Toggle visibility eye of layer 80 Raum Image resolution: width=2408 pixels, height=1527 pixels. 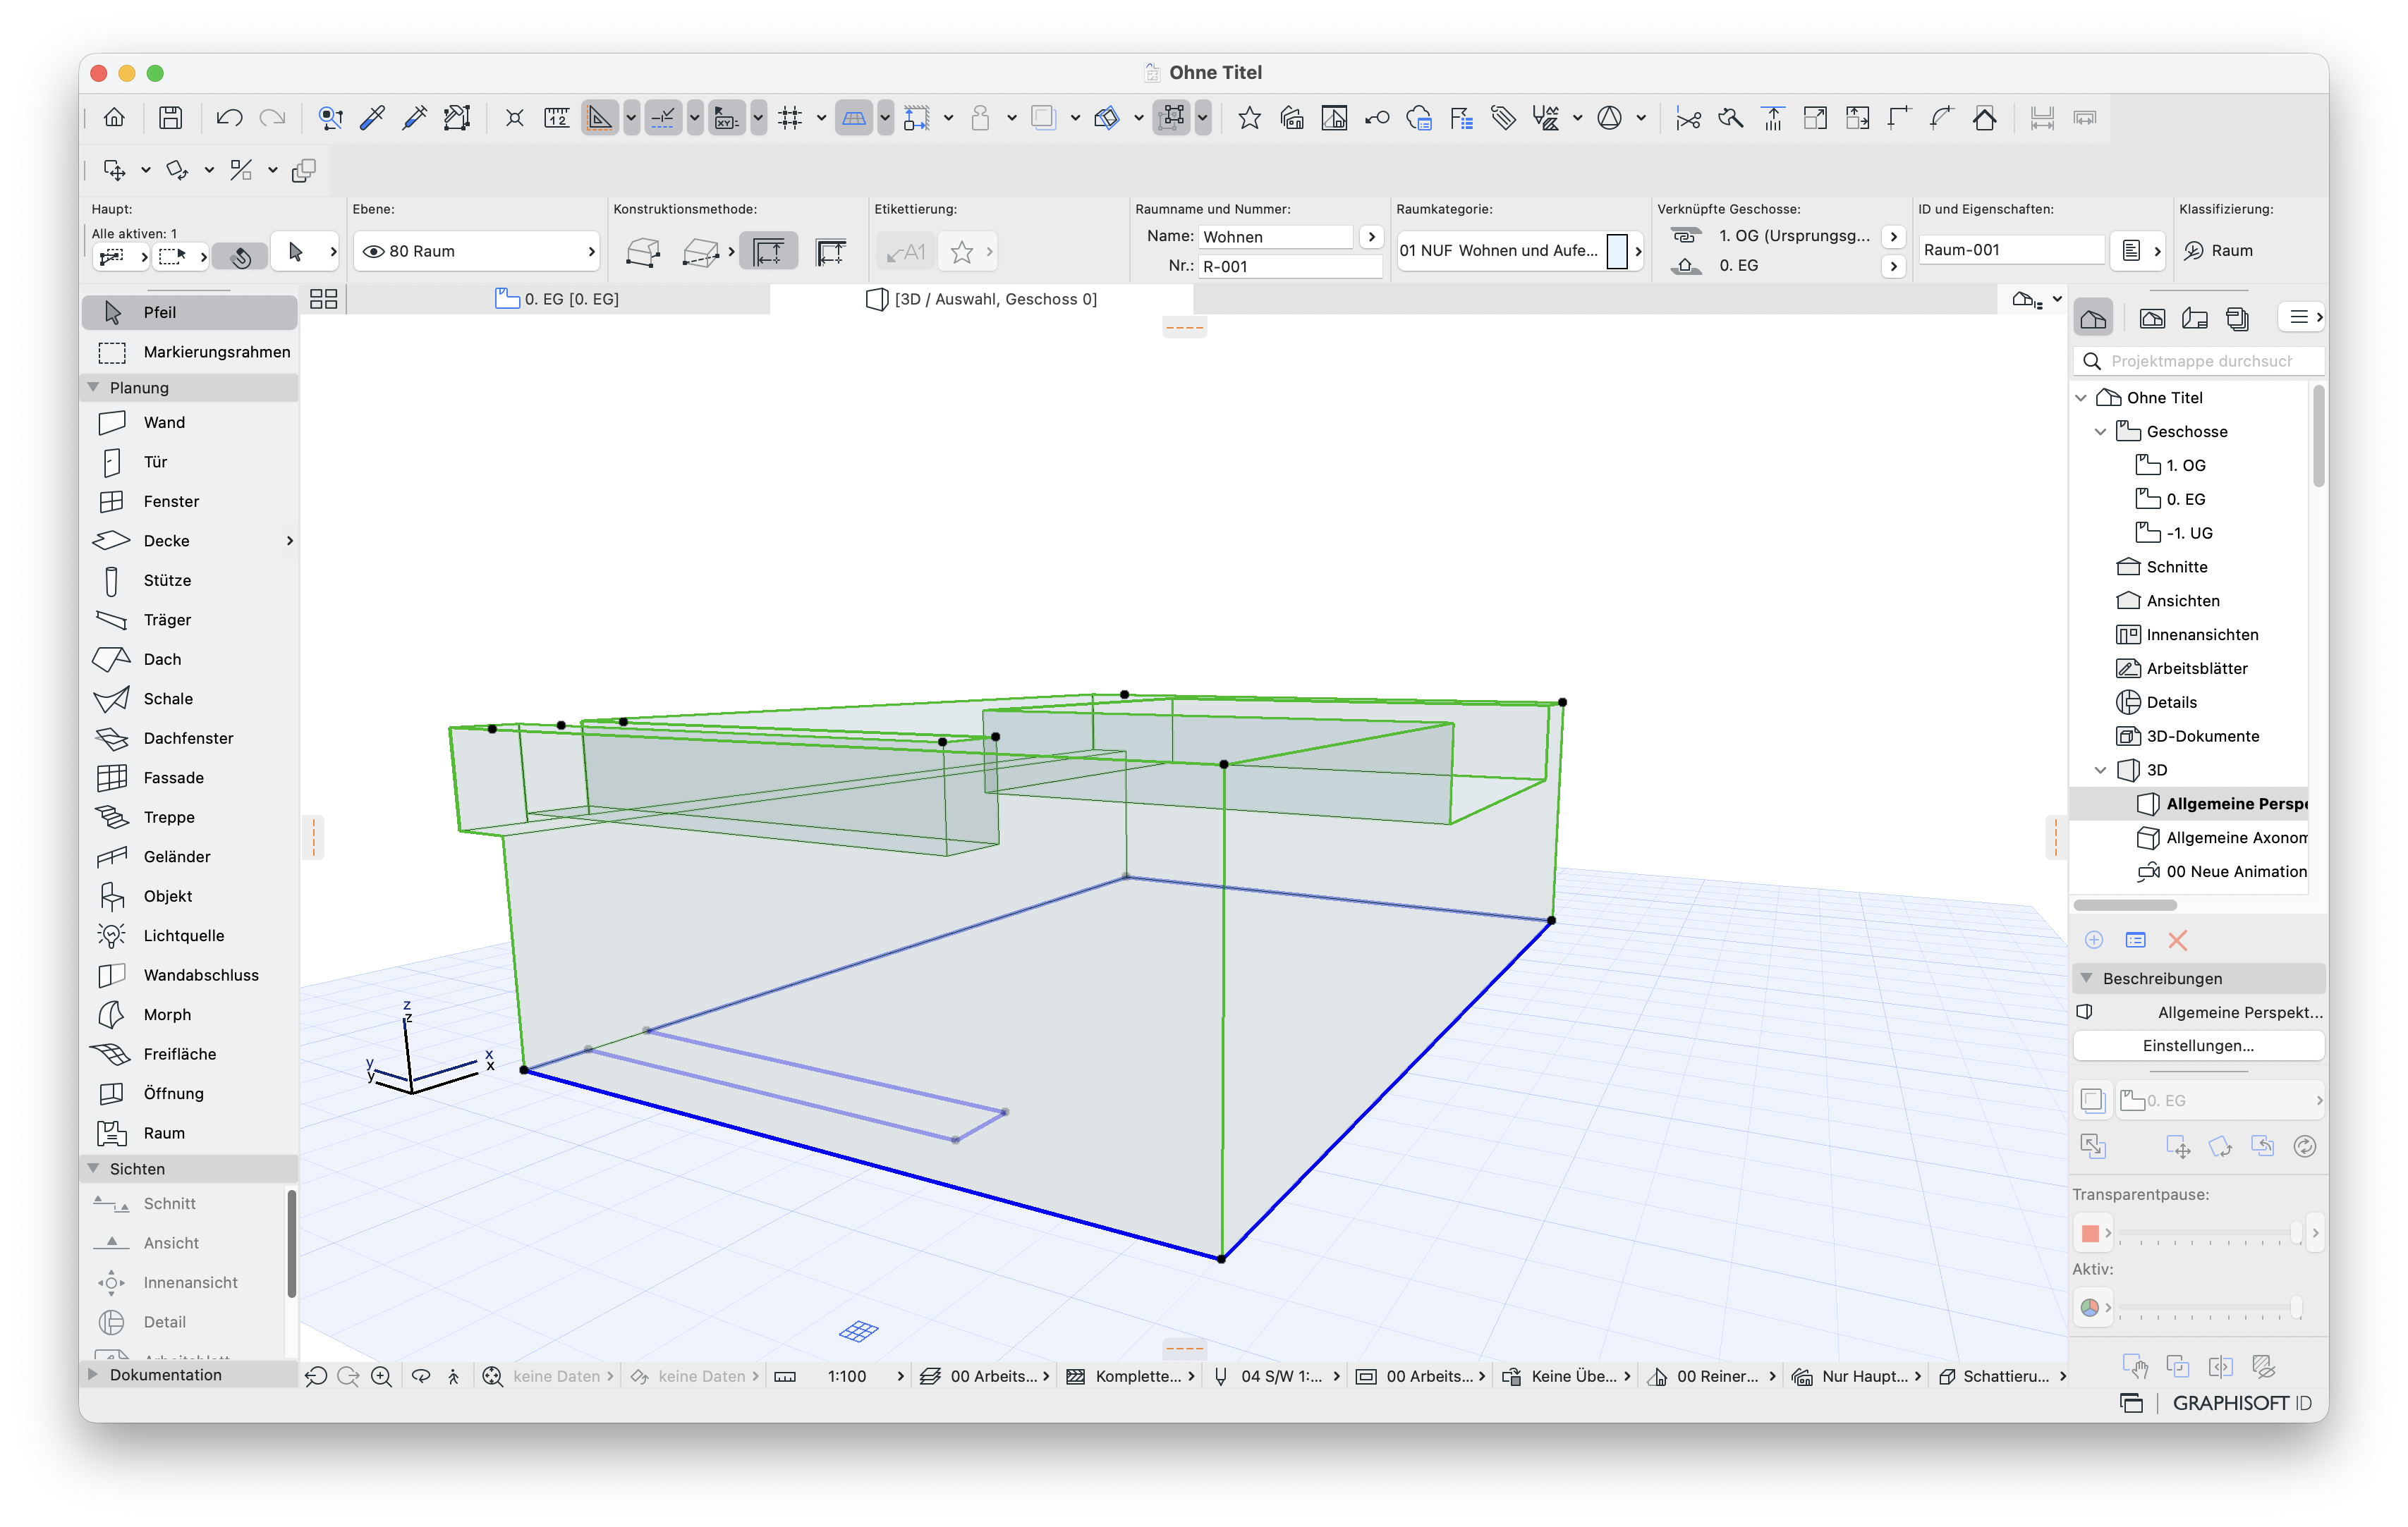pos(373,251)
